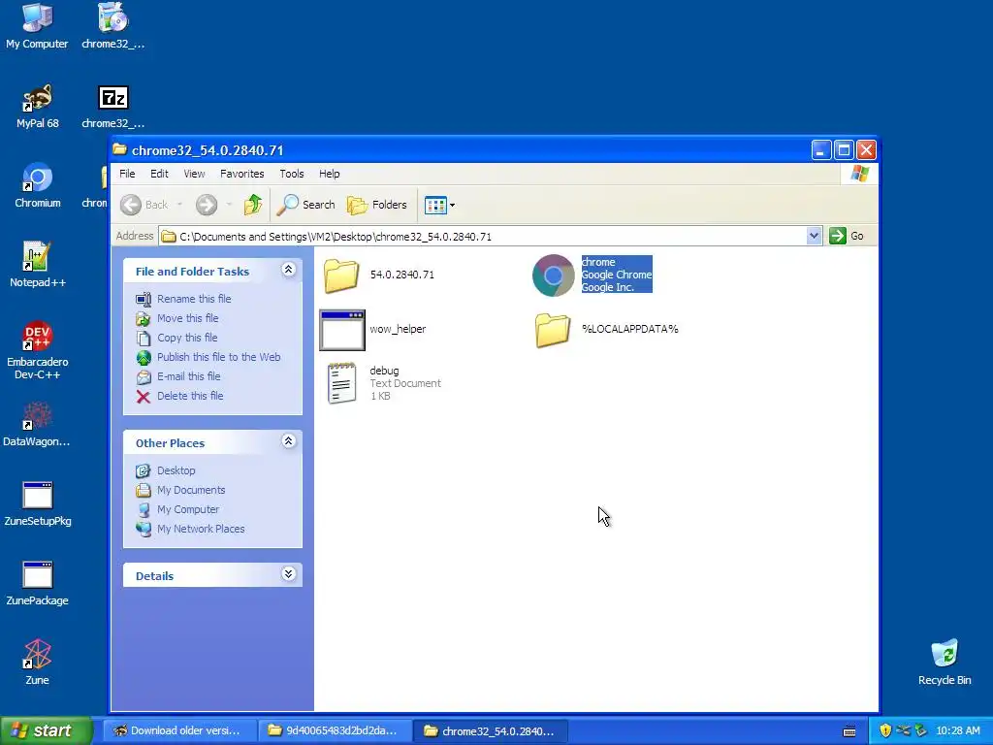
Task: Select the Zune desktop shortcut
Action: (x=38, y=663)
